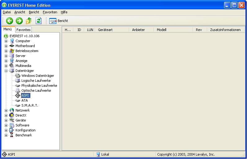
Task: Click the Server tower icon
Action: coord(12,56)
